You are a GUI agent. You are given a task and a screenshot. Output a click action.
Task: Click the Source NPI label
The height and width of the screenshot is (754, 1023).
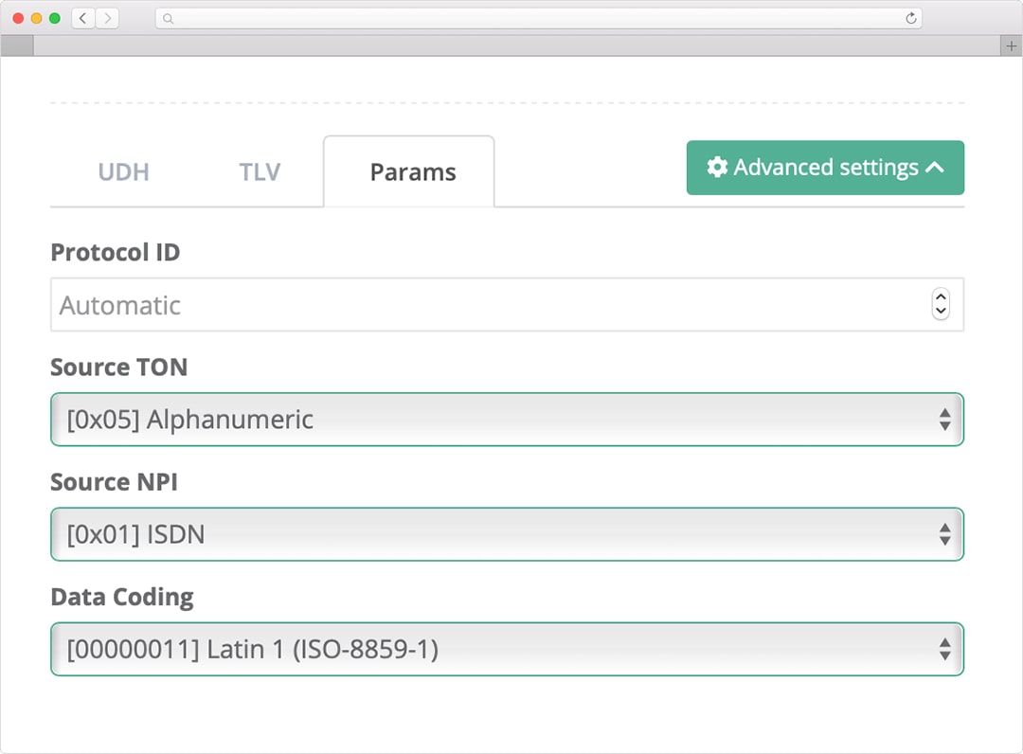point(115,482)
